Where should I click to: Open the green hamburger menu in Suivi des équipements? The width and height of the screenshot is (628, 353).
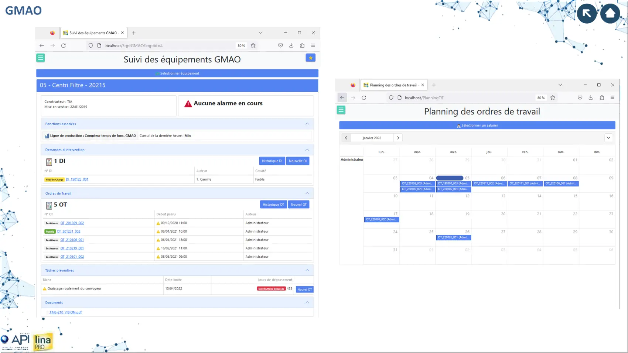(x=40, y=58)
